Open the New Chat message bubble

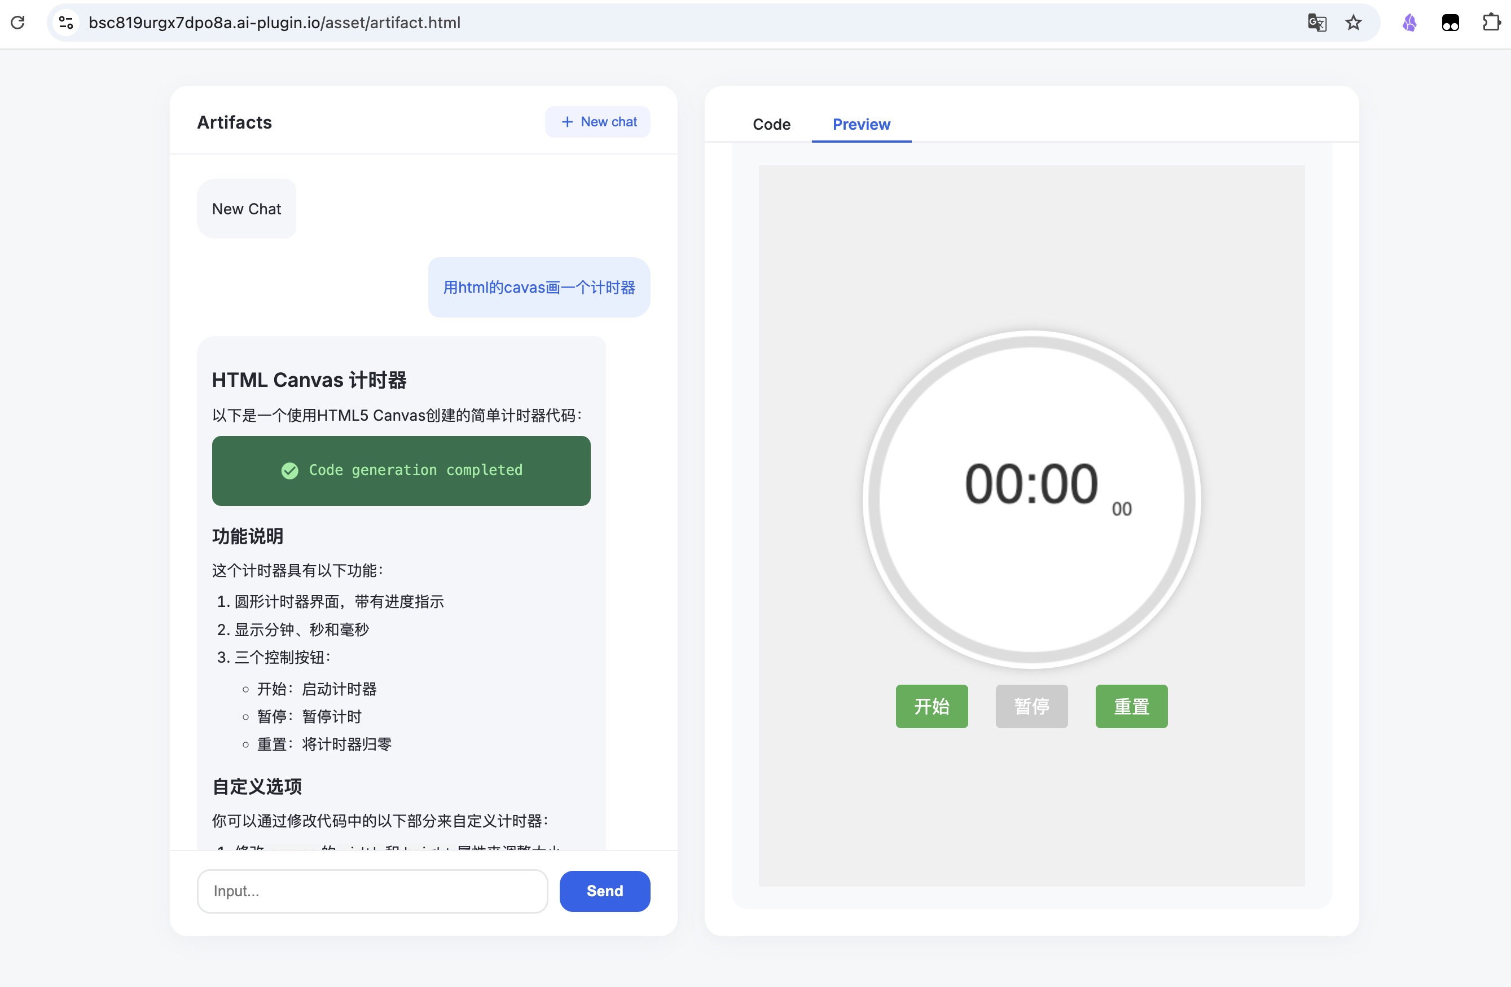coord(247,209)
